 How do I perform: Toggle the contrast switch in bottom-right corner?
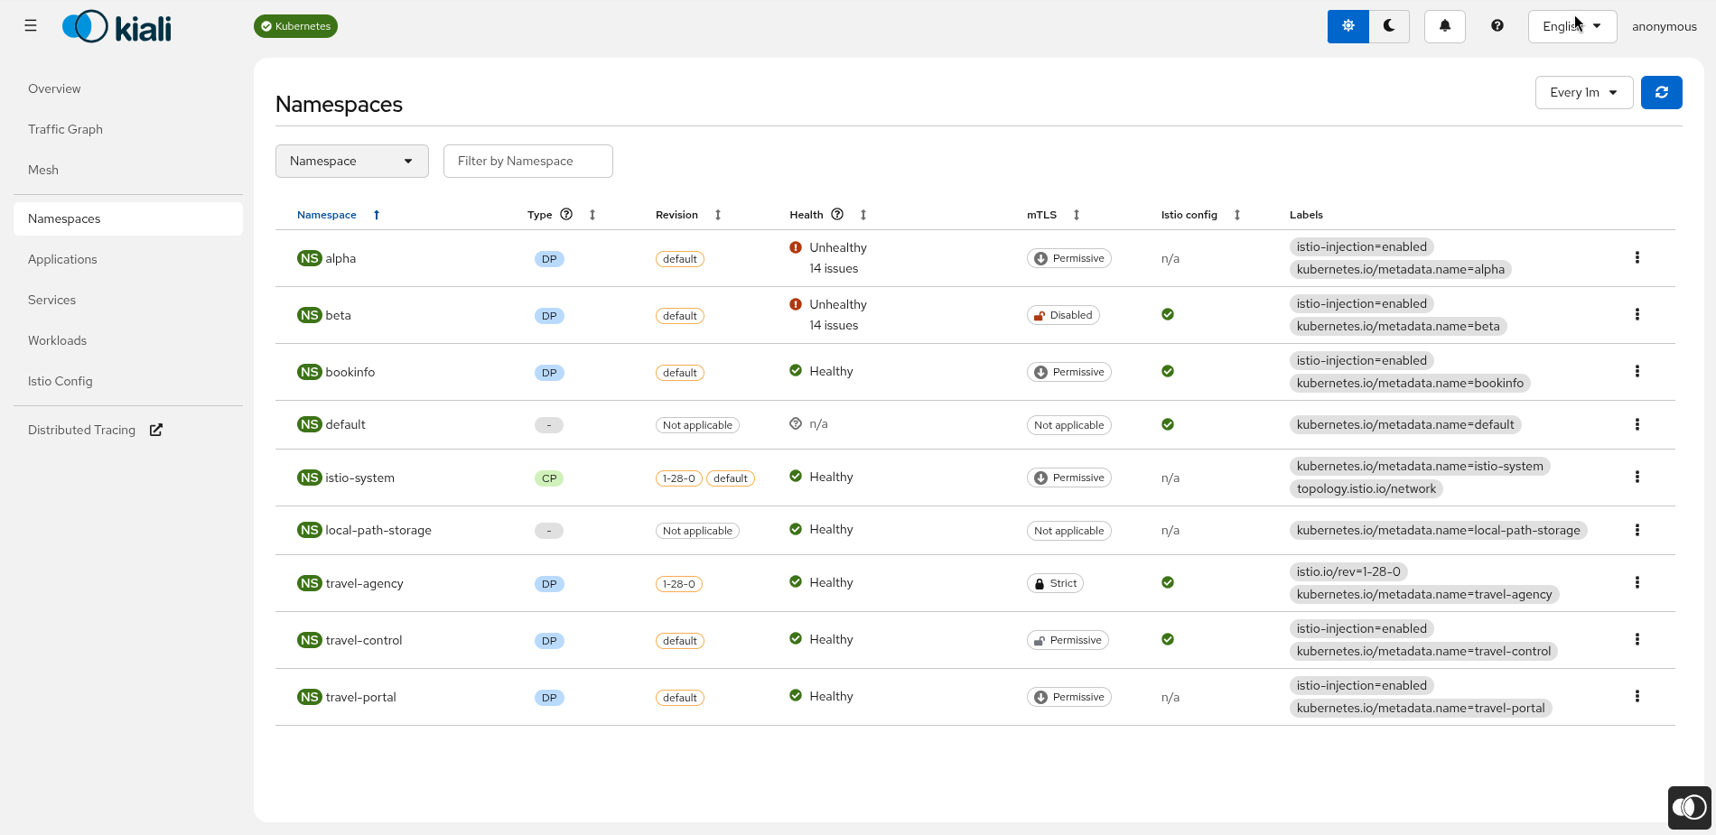1689,807
